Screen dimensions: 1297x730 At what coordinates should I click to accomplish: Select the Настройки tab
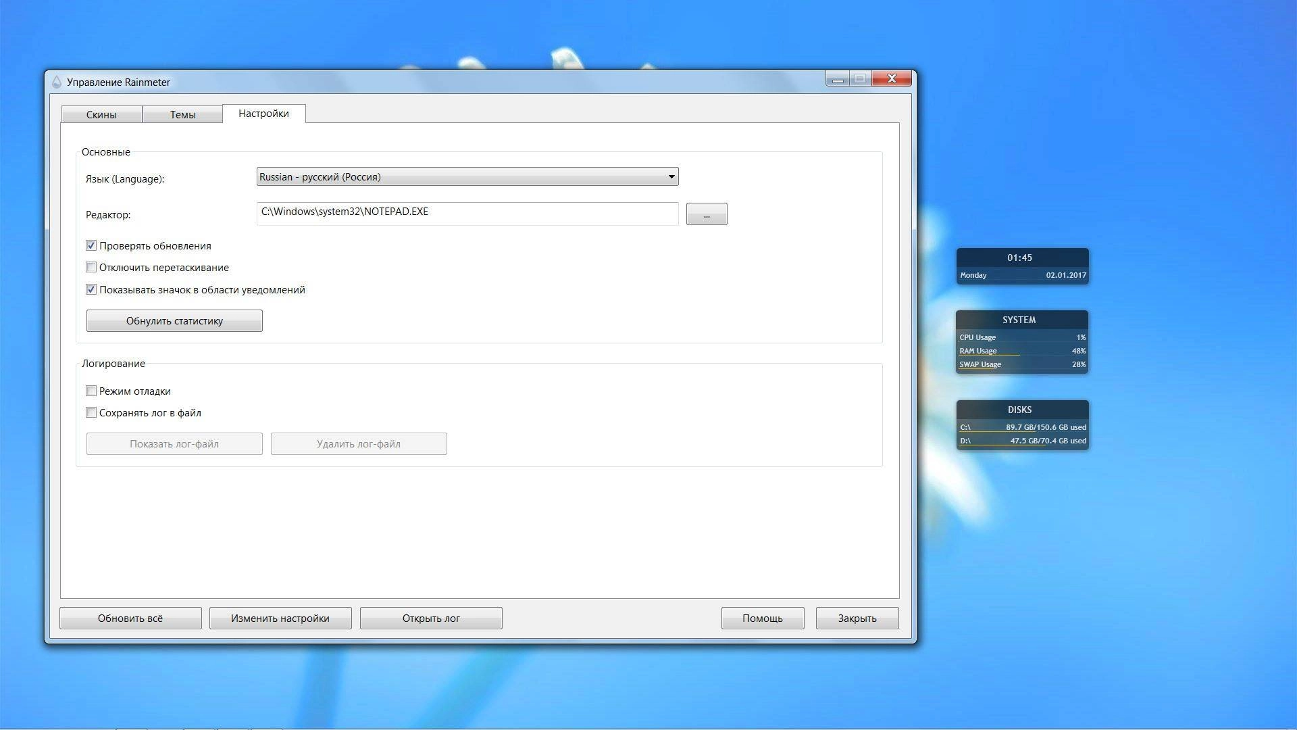point(263,114)
